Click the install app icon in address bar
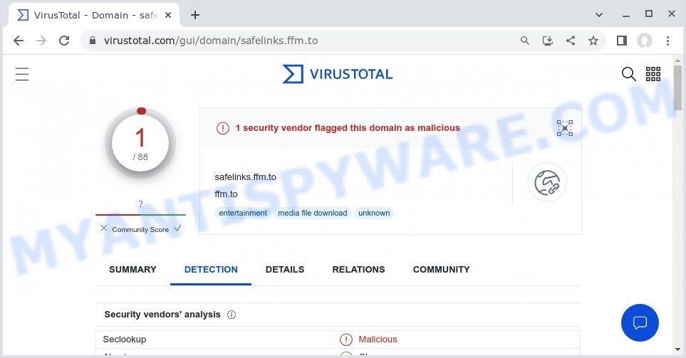 click(x=547, y=41)
